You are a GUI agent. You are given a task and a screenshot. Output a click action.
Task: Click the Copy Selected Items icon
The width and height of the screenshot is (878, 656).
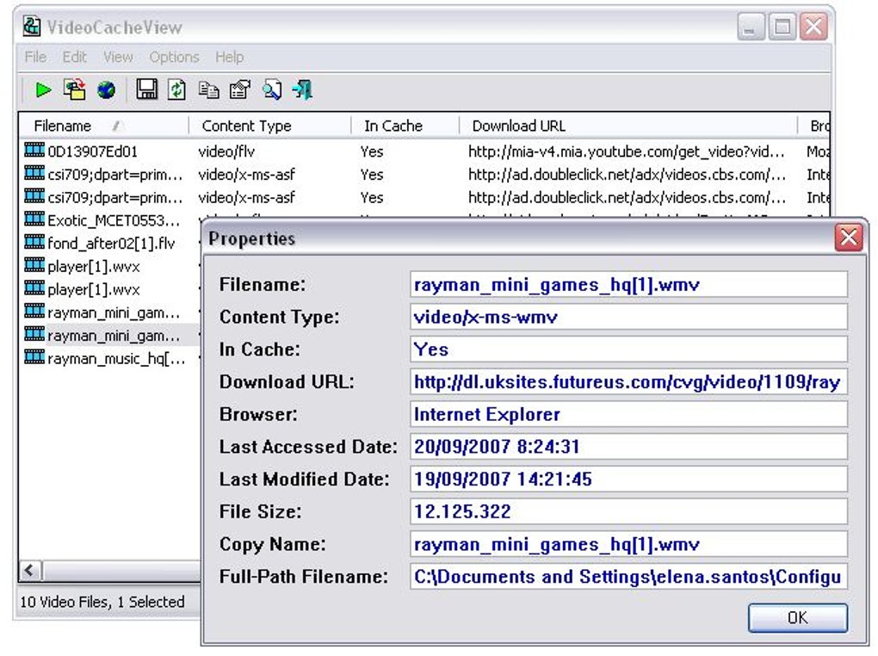pyautogui.click(x=209, y=90)
